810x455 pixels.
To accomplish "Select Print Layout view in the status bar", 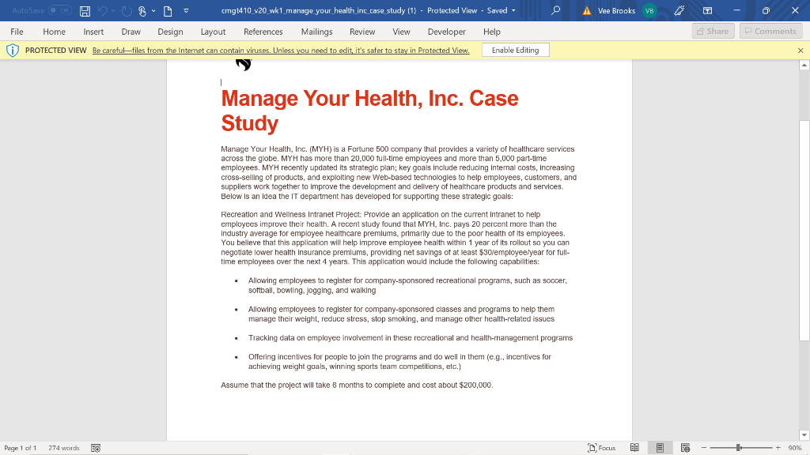I will pos(660,447).
